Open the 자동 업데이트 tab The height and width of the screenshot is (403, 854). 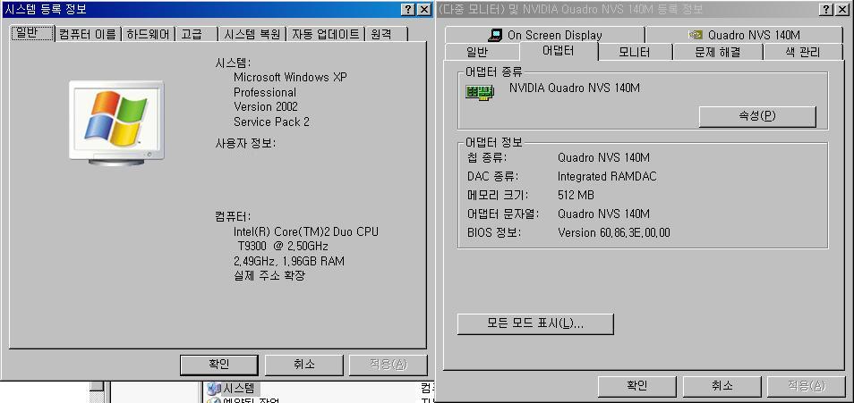326,34
